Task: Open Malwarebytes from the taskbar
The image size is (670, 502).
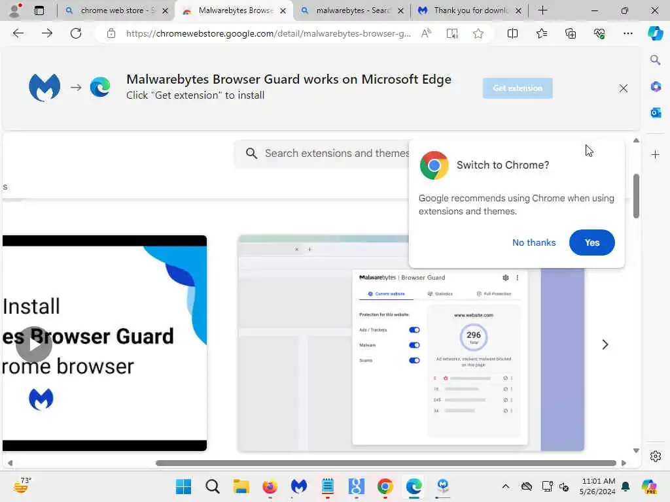Action: pos(298,486)
